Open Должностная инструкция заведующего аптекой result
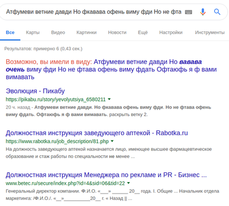The width and height of the screenshot is (229, 206). pos(97,133)
